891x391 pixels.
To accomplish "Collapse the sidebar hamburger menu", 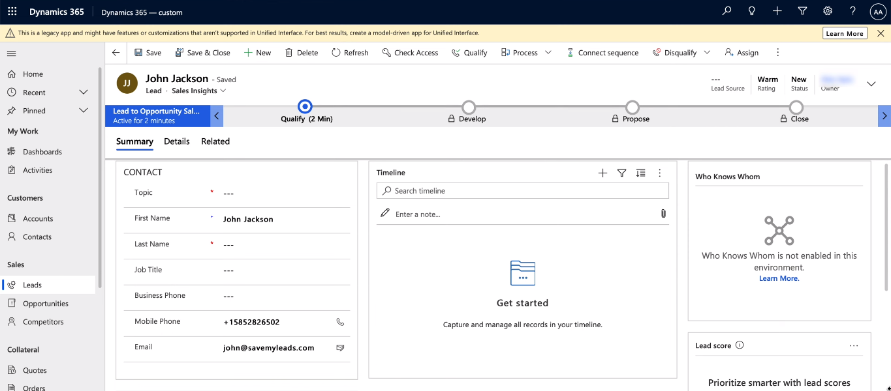I will coord(12,53).
